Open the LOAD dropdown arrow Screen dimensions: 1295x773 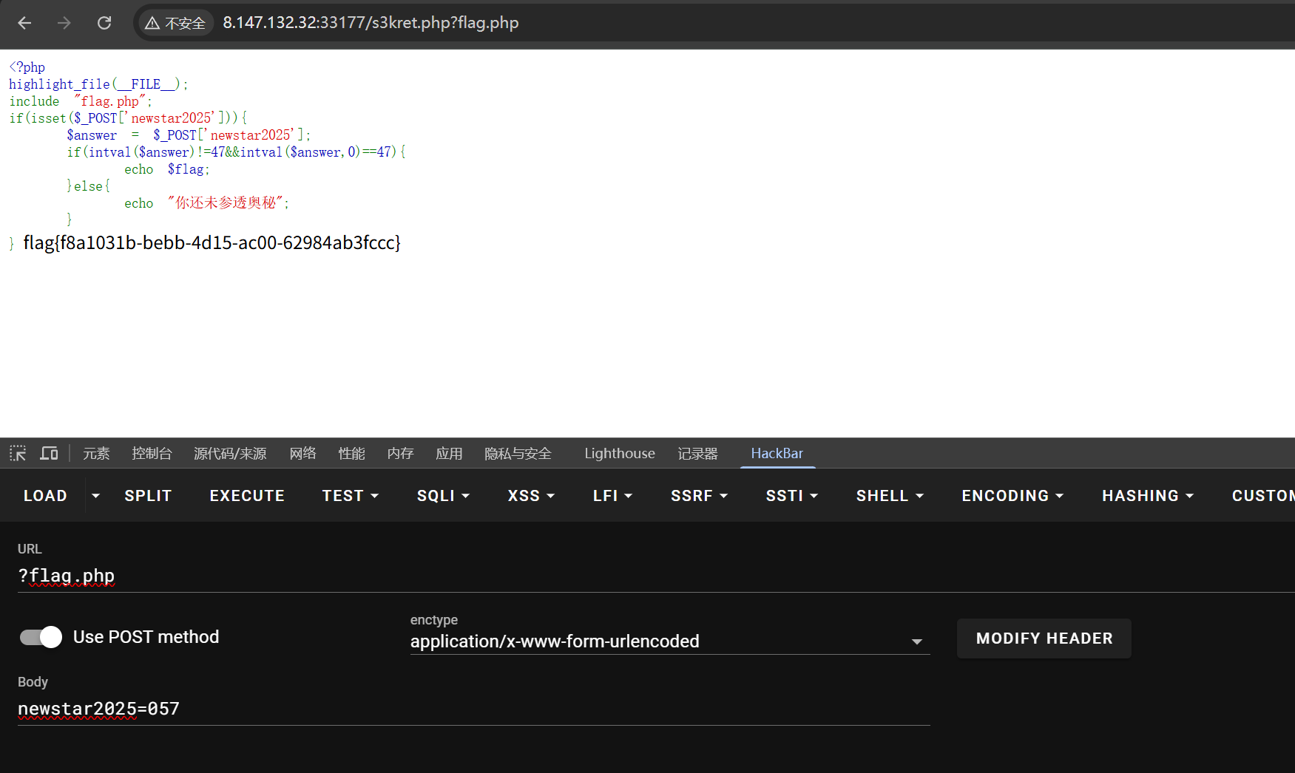(95, 496)
